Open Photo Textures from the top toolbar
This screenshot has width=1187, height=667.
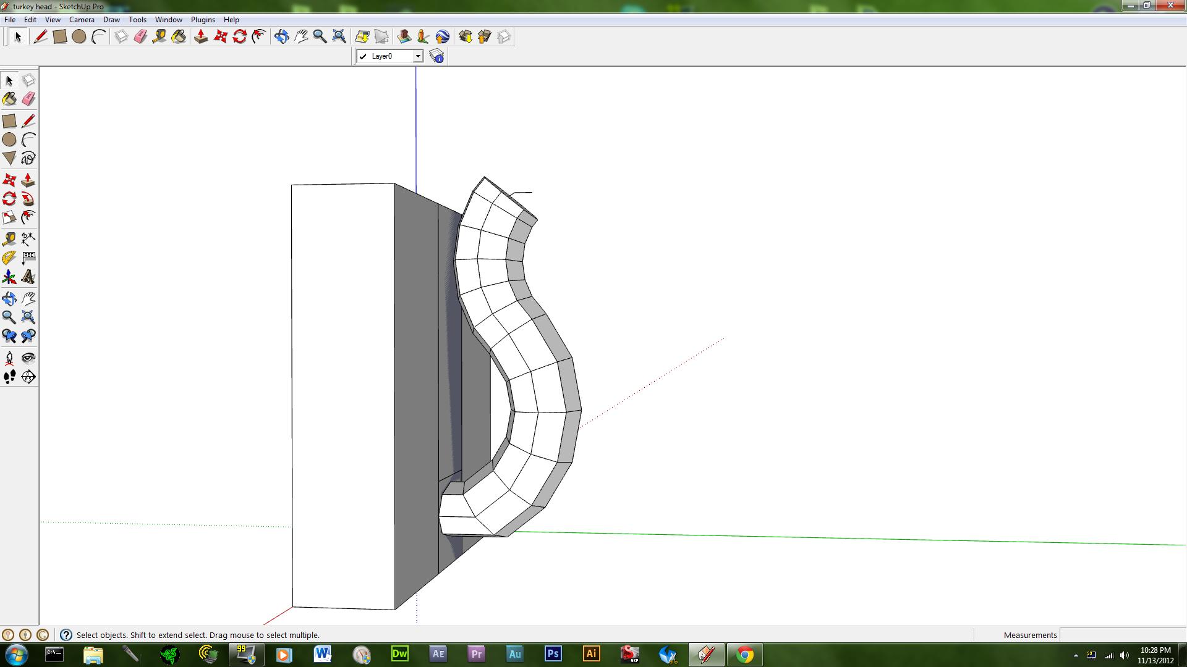pos(423,37)
